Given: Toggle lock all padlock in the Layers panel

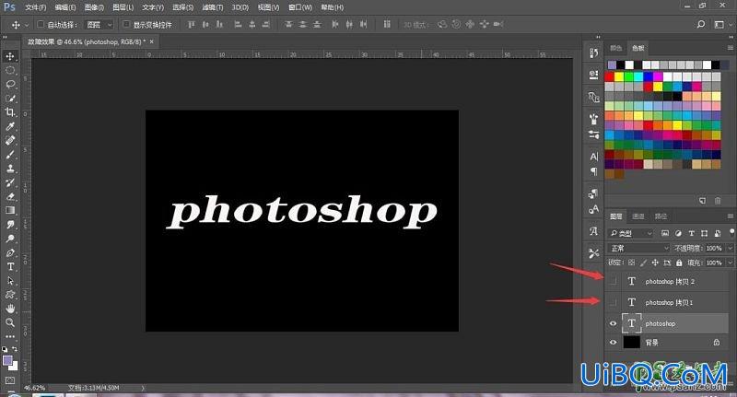Looking at the screenshot, I should tap(679, 263).
